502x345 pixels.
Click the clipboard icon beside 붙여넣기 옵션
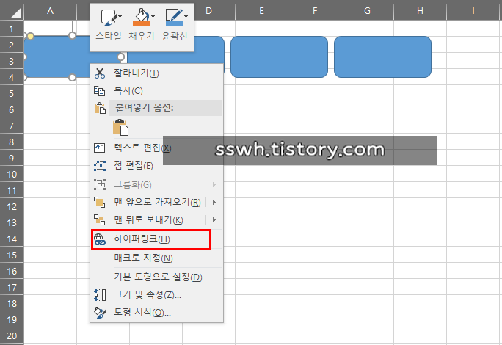click(100, 108)
